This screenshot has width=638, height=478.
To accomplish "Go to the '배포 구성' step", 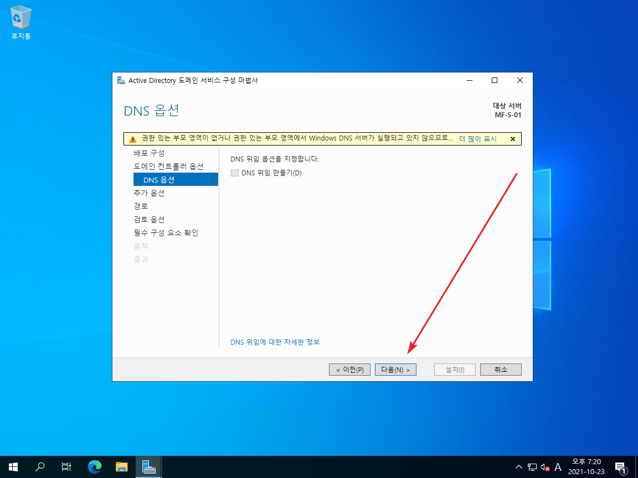I will point(149,153).
